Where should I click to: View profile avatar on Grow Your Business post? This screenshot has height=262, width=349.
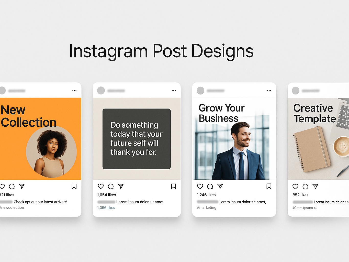coord(200,91)
